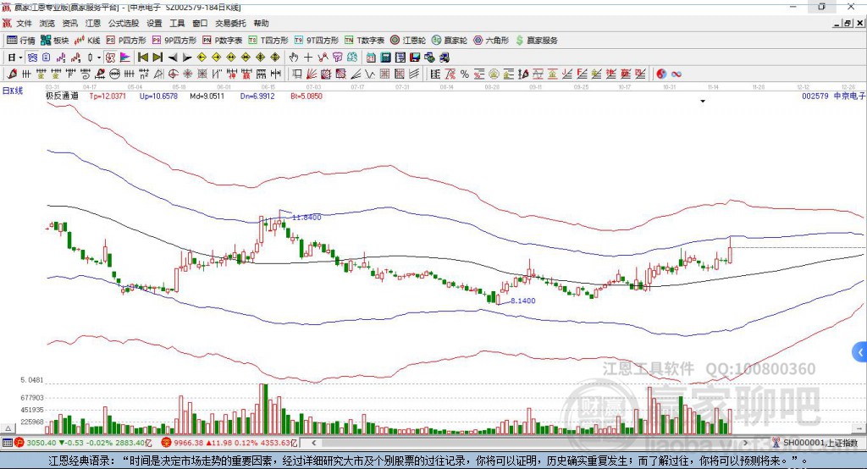This screenshot has height=469, width=867.
Task: Open the 板块 sector view
Action: coord(55,41)
